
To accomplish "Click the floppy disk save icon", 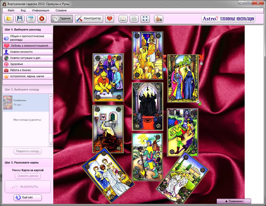I will [20, 19].
